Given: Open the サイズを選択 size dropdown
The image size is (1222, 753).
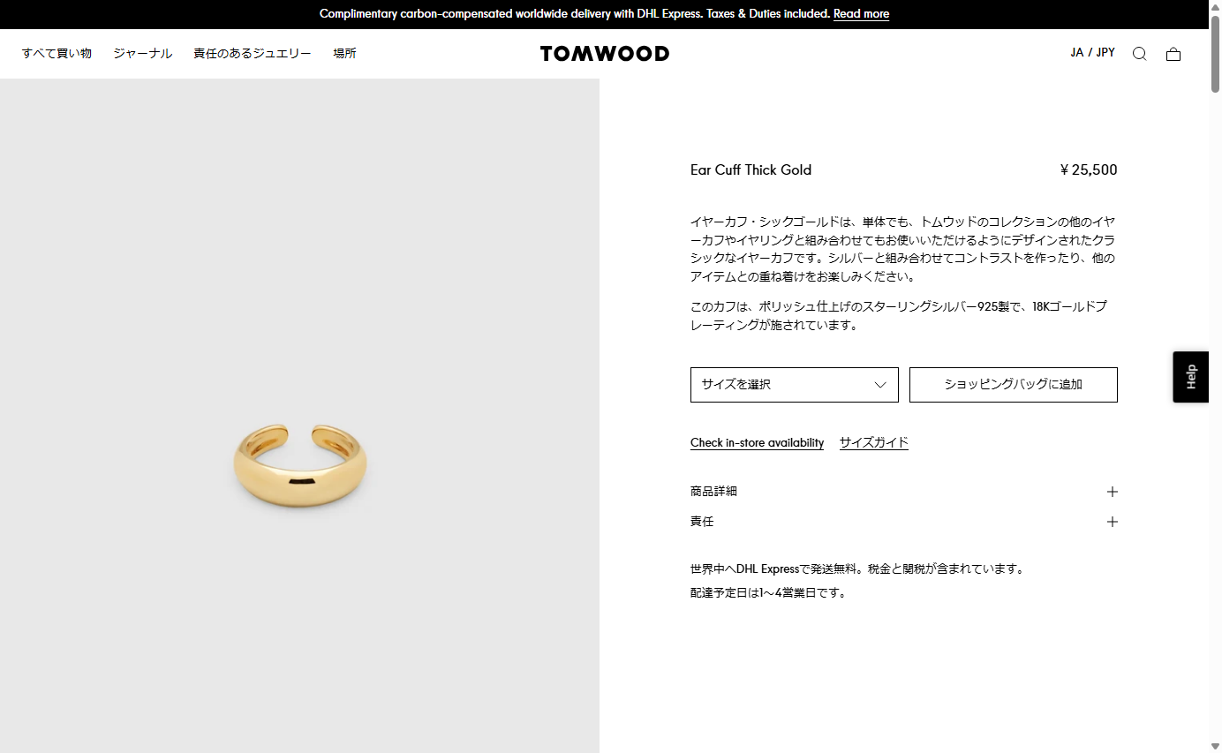Looking at the screenshot, I should 794,385.
